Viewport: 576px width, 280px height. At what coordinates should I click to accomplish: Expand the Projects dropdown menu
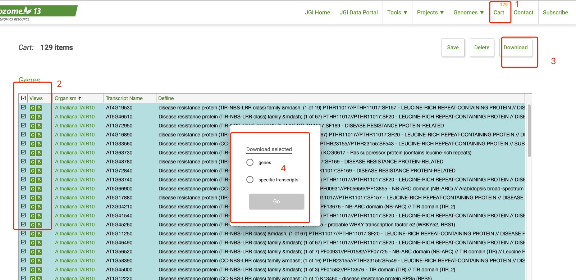pyautogui.click(x=430, y=12)
